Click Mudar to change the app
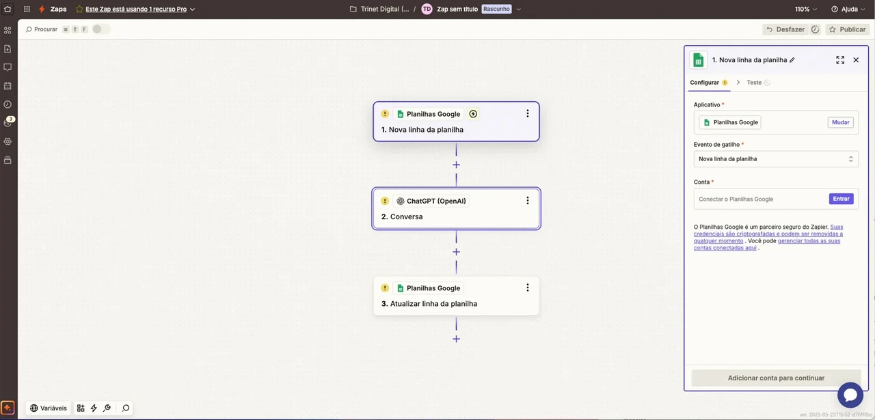Viewport: 875px width, 420px height. coord(840,122)
